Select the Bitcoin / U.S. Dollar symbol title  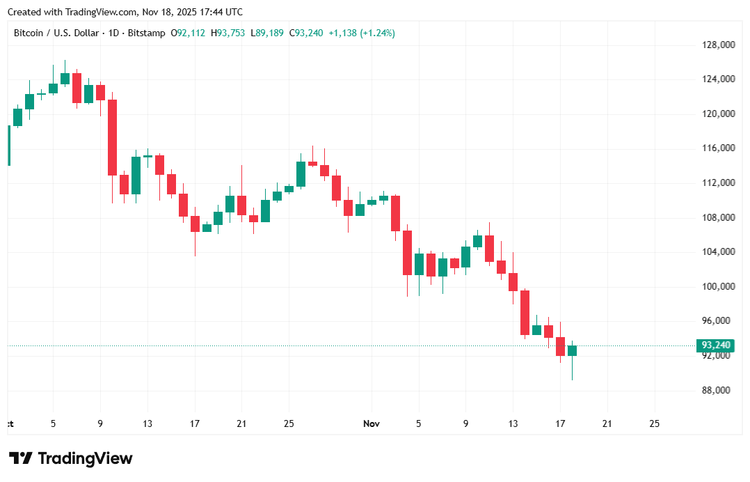(x=58, y=33)
